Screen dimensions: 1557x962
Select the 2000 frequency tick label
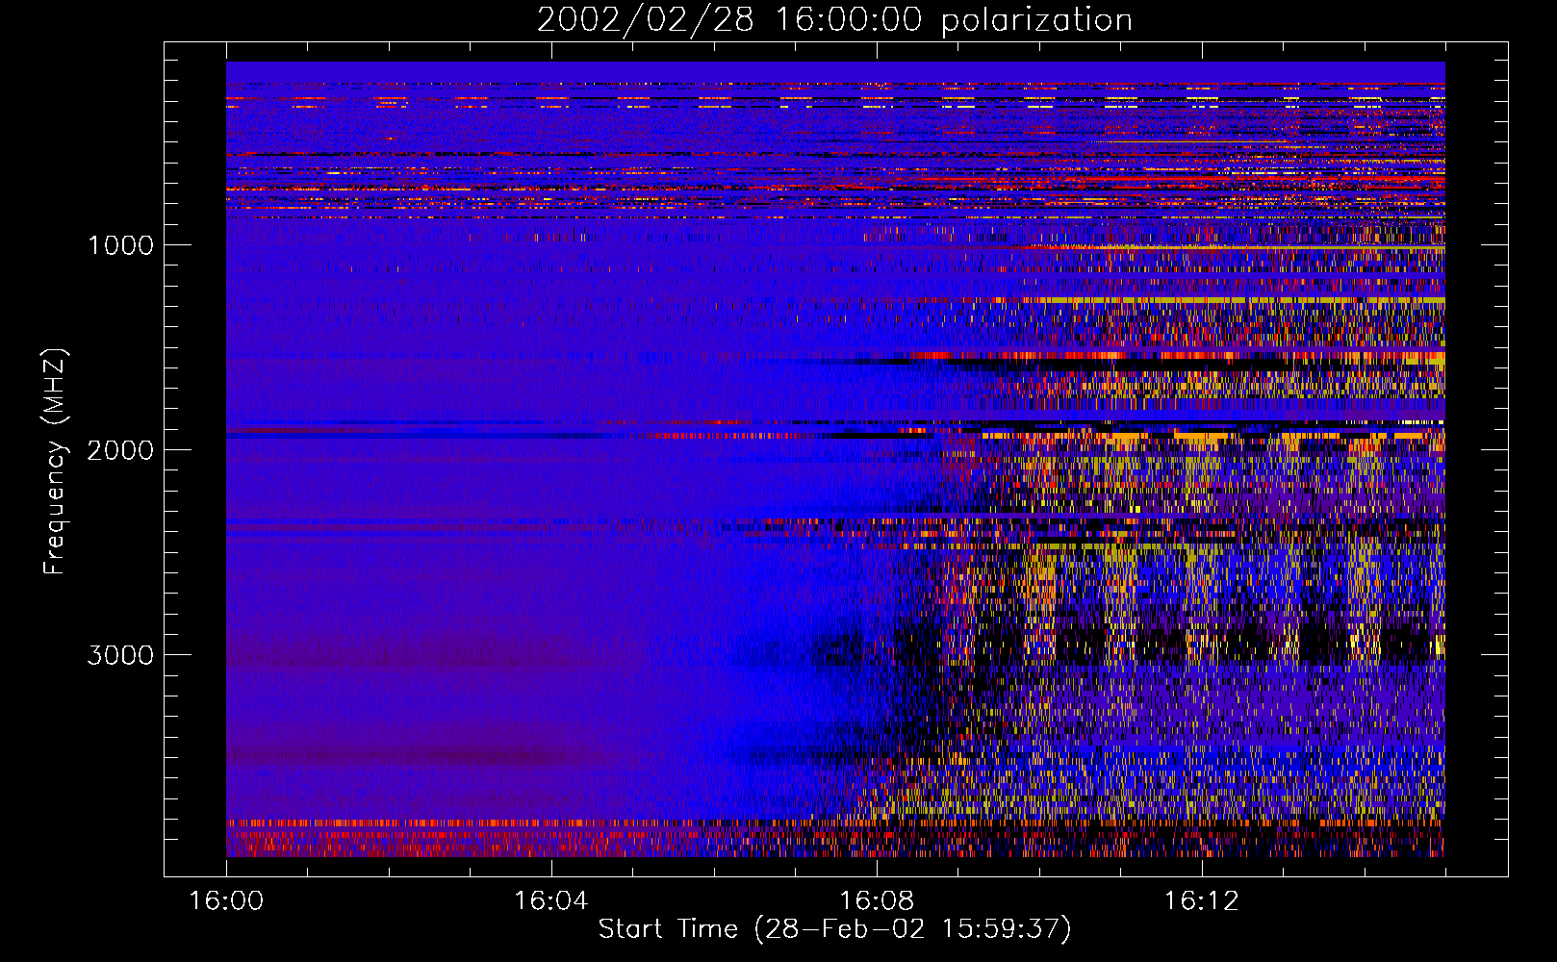tap(120, 449)
